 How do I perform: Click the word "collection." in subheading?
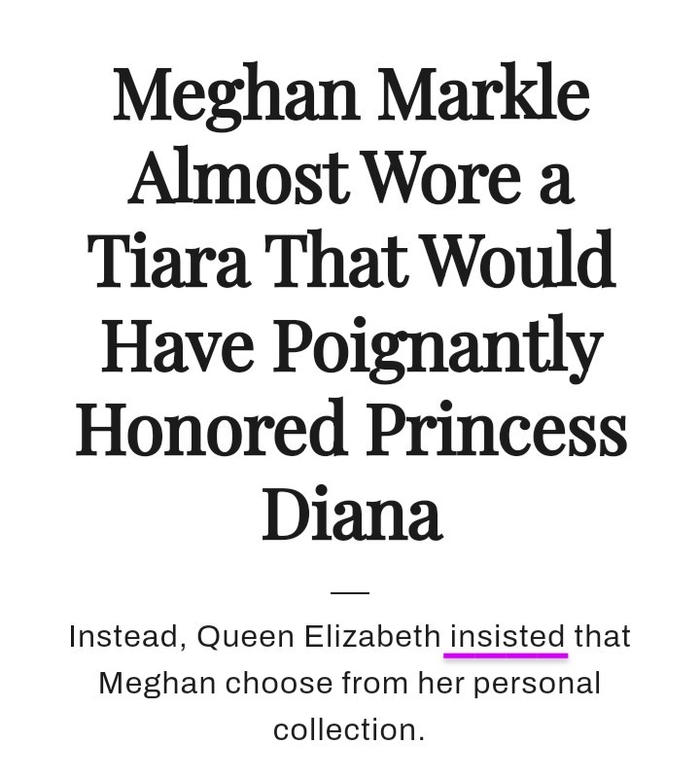tap(349, 730)
